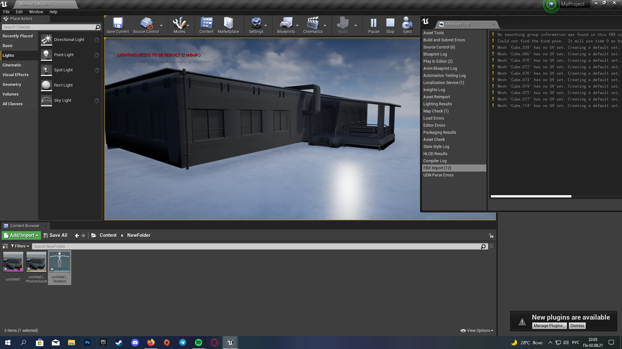Stop the play-in-editor session
622x349 pixels.
pos(390,24)
